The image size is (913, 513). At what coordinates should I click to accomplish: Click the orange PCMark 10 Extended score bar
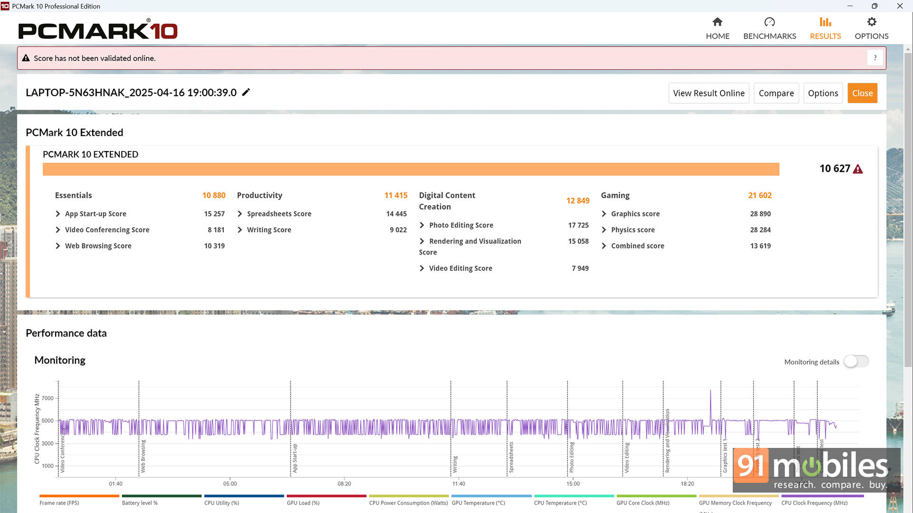click(x=411, y=169)
